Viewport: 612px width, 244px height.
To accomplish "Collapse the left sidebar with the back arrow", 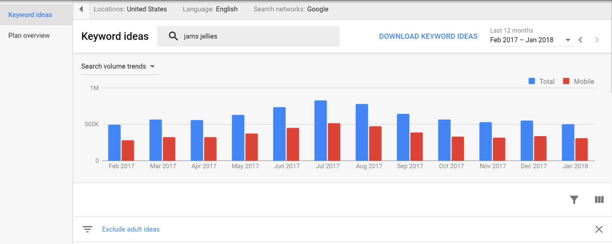I will pyautogui.click(x=81, y=9).
